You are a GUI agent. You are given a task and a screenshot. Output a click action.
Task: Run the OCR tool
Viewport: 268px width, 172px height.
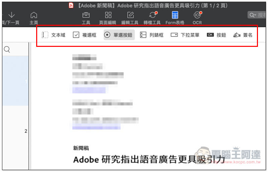click(x=197, y=18)
